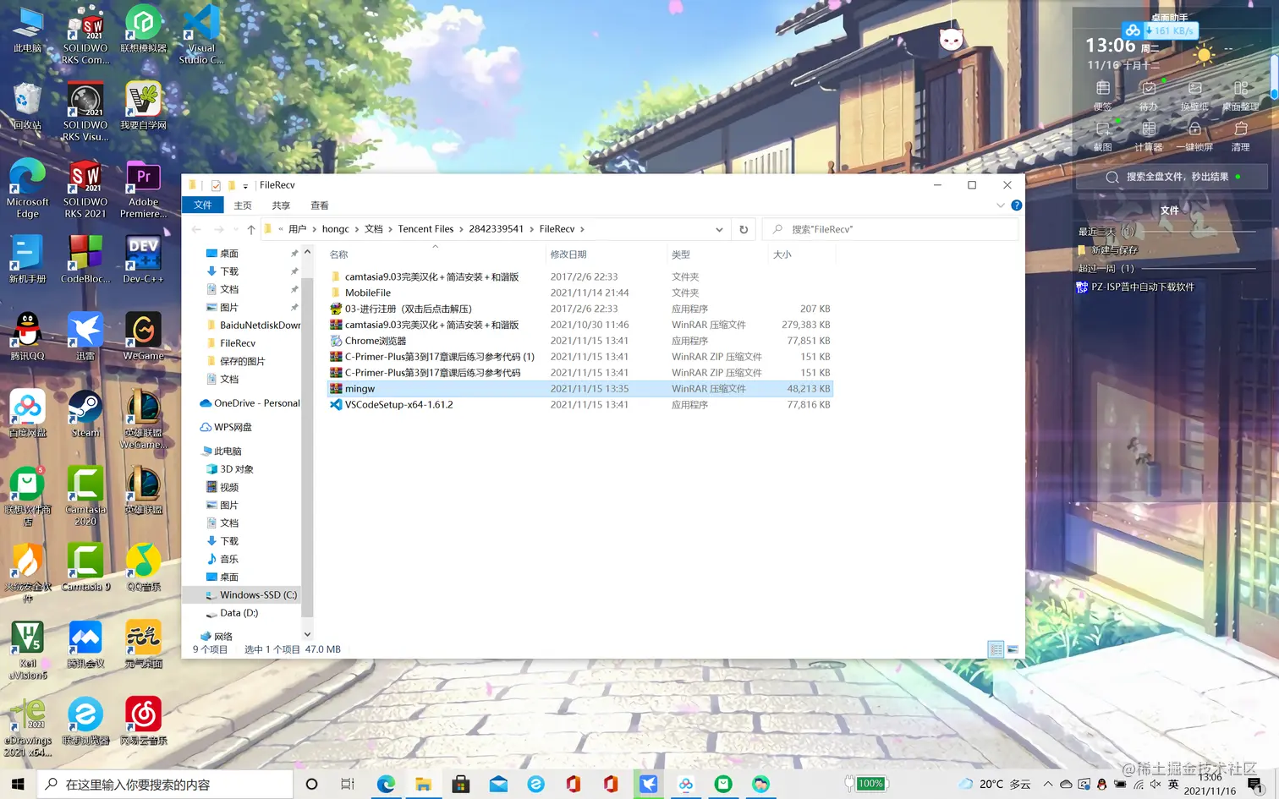Open 便签 notes in the desktop assistant
The width and height of the screenshot is (1279, 799).
[x=1103, y=96]
